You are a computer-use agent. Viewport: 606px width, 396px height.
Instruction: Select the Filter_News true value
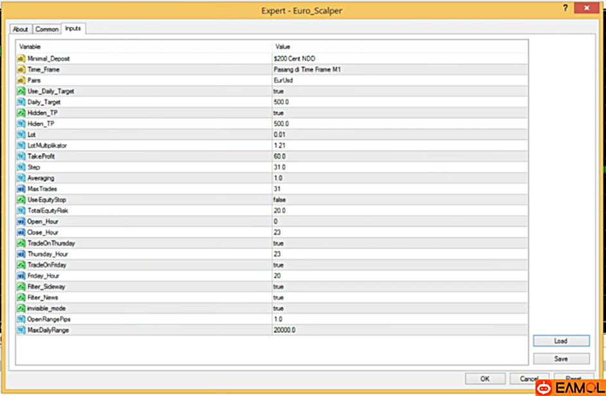(279, 298)
